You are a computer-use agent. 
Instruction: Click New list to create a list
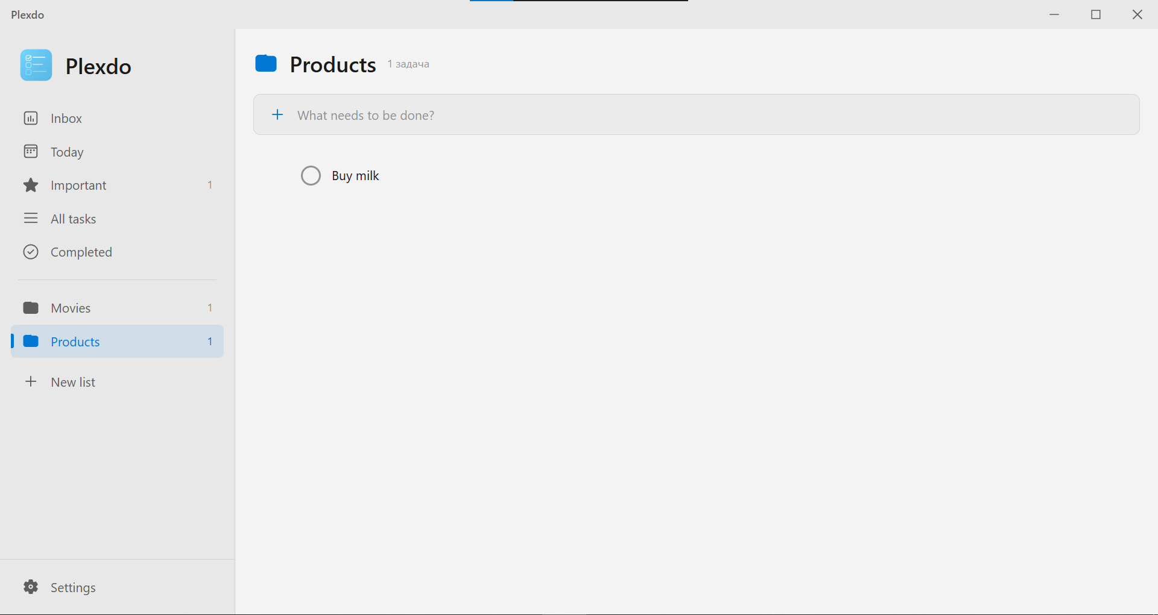[x=73, y=381]
